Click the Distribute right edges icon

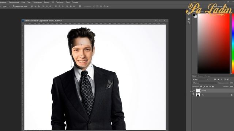click(74, 7)
